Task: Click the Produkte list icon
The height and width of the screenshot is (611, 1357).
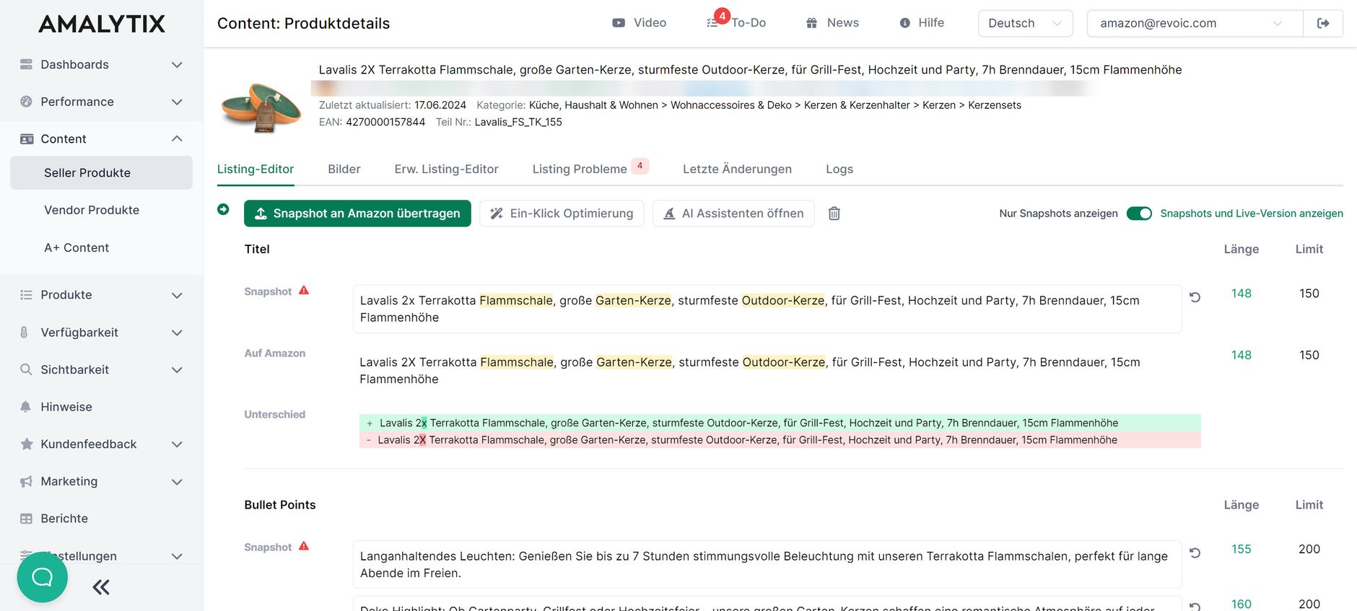Action: pos(26,294)
